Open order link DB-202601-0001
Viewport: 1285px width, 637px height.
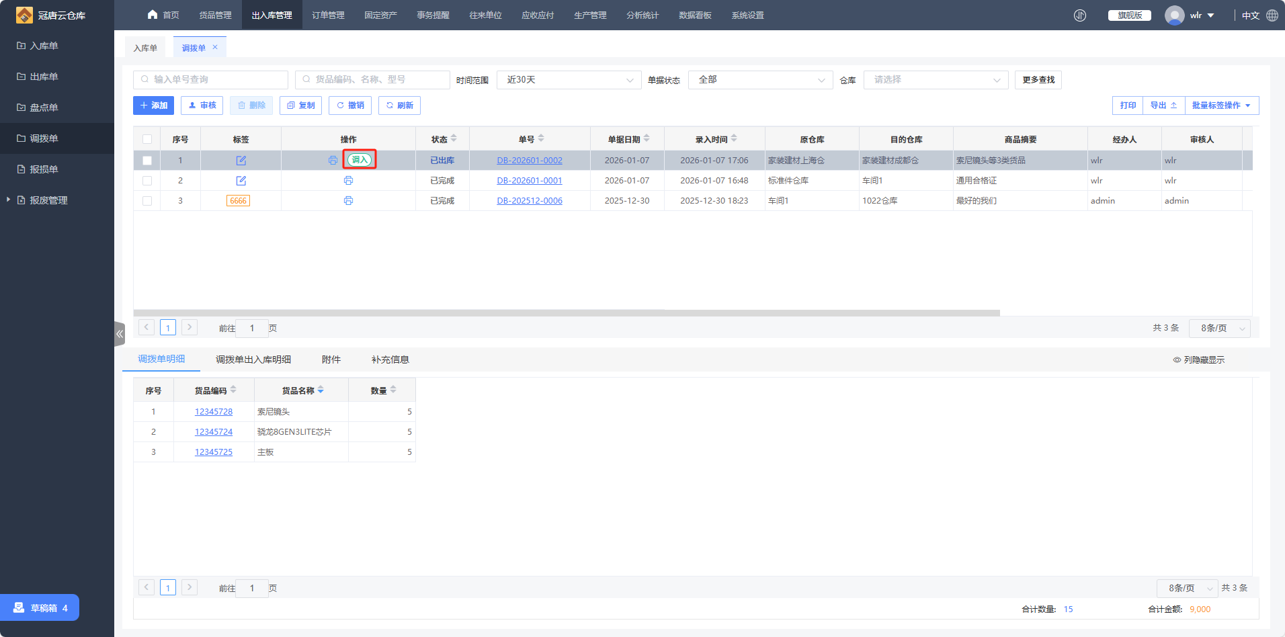(530, 181)
